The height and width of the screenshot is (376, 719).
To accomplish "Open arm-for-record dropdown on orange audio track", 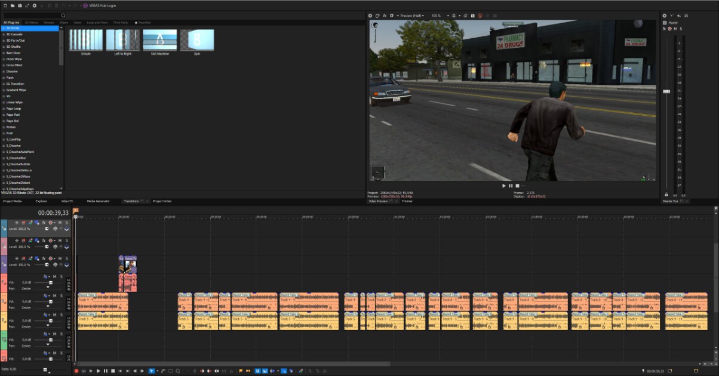I will click(50, 295).
